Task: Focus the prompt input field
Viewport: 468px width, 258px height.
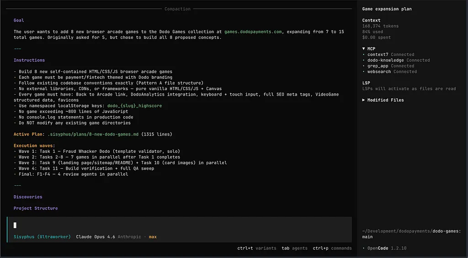Action: (178, 225)
